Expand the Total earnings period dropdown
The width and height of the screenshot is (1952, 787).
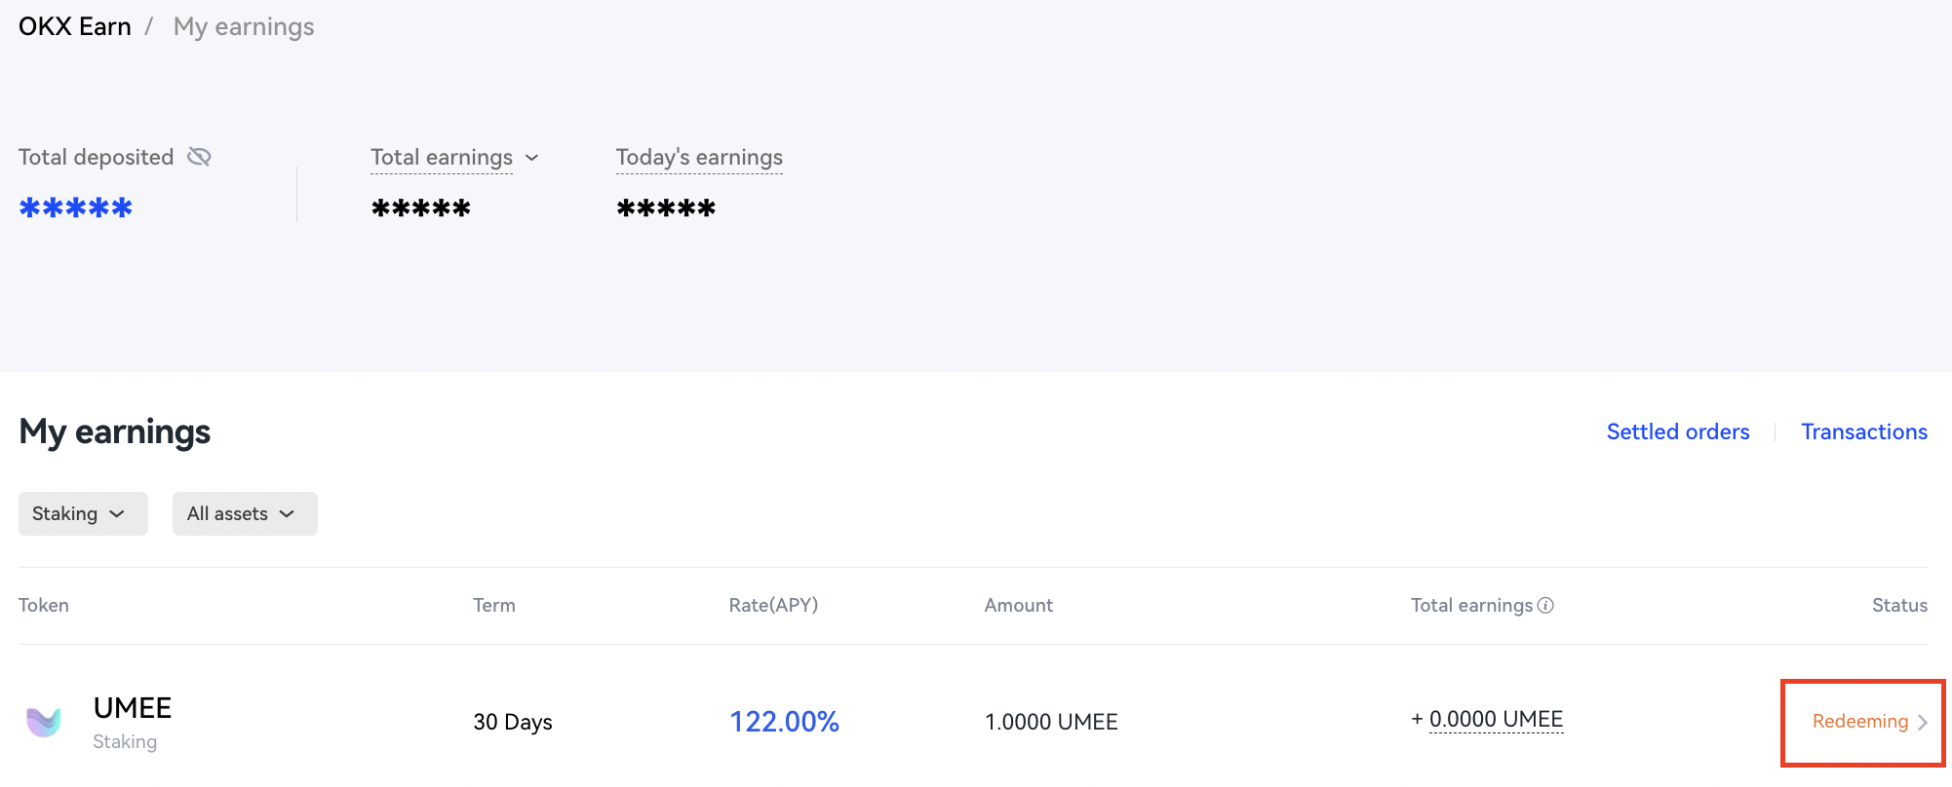pos(531,158)
